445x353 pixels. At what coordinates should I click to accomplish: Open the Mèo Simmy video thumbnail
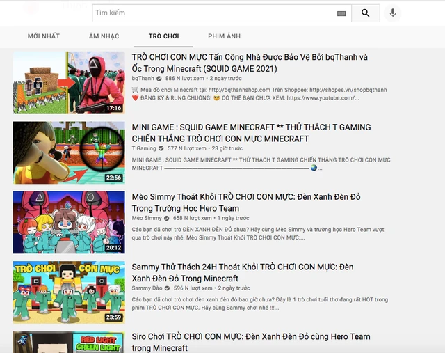click(x=69, y=222)
